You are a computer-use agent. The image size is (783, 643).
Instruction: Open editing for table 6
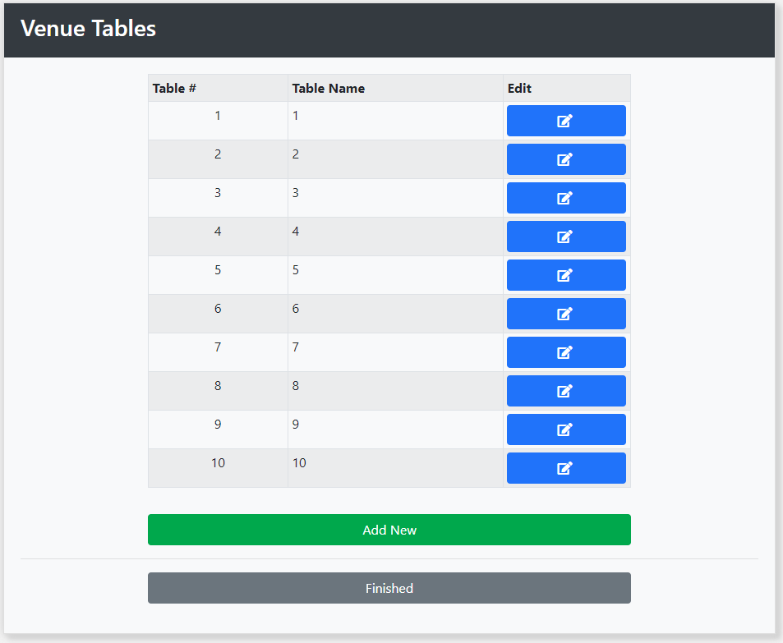(x=566, y=314)
